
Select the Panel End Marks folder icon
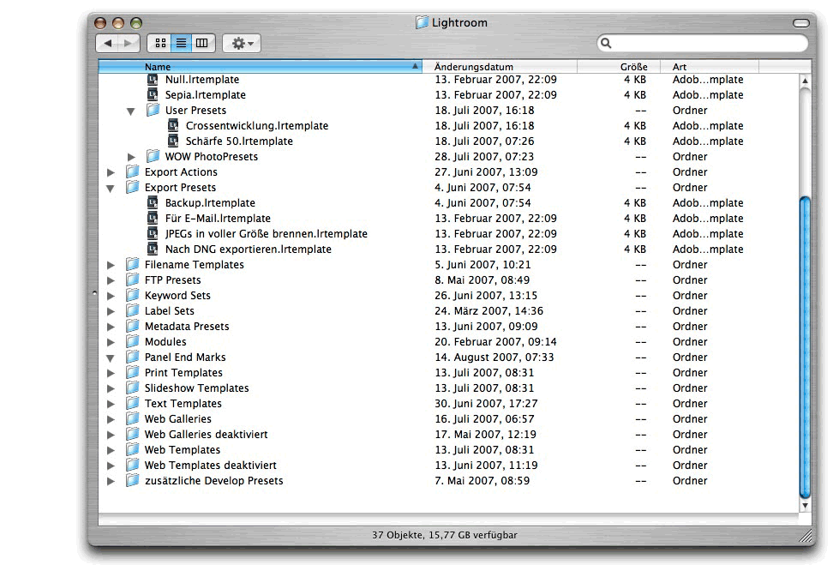pos(132,357)
